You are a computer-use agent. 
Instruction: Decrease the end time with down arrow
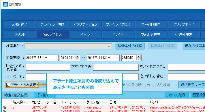click(139, 59)
